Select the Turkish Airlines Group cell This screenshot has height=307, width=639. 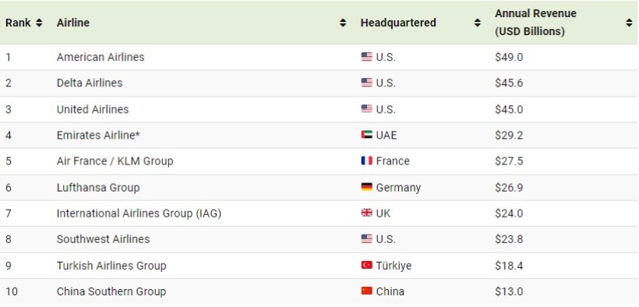pyautogui.click(x=111, y=266)
